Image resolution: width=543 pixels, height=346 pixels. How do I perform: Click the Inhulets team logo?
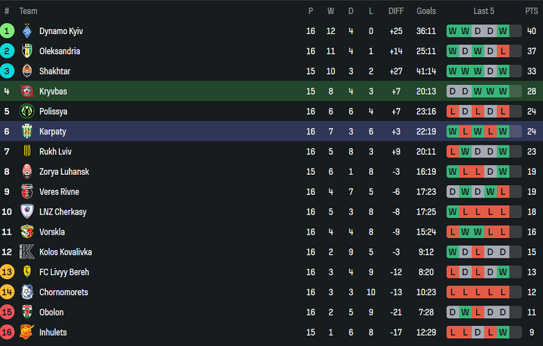pyautogui.click(x=27, y=332)
